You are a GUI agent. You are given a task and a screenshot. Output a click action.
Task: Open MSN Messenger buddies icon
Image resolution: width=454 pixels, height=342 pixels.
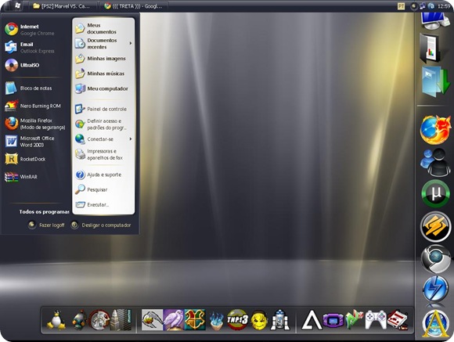pyautogui.click(x=435, y=162)
